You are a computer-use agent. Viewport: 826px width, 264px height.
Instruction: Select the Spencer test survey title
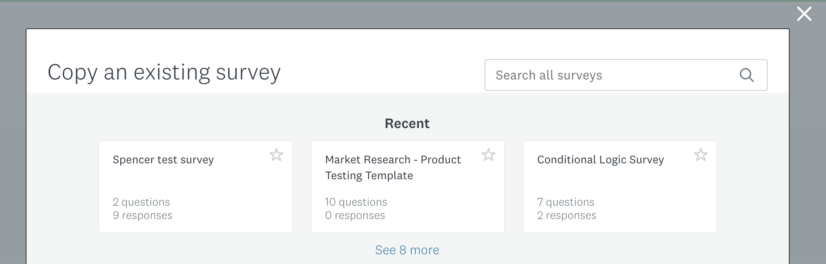pos(163,160)
